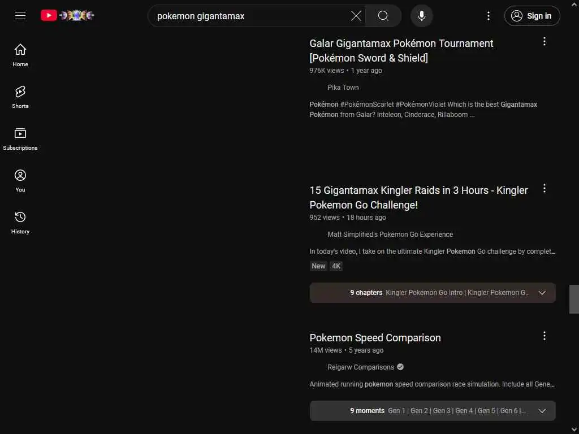
Task: Open options for Pokemon Speed Comparison video
Action: pos(545,336)
